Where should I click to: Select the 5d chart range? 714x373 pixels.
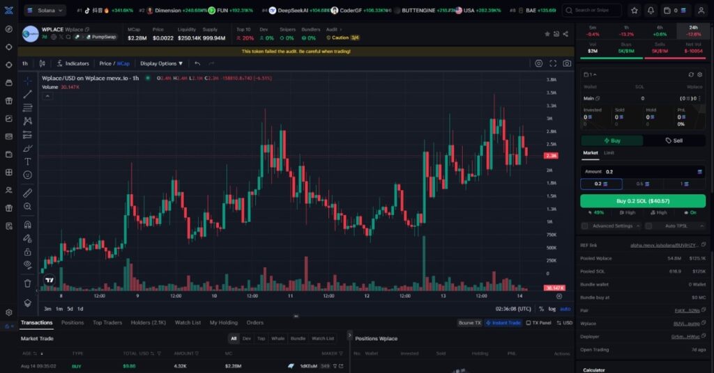(x=70, y=309)
